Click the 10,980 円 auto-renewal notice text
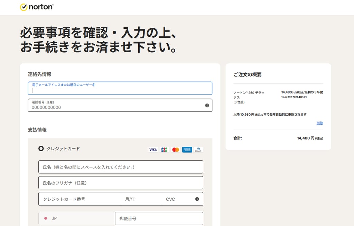 tap(270, 115)
